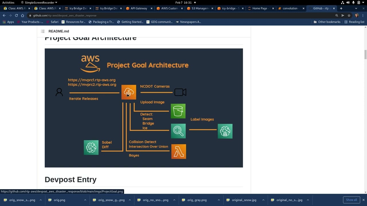This screenshot has width=367, height=206.
Task: Open the Getting Started... bookmark
Action: (130, 22)
